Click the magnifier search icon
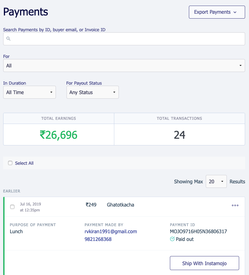Screen dimensions: 249x275 (8, 39)
